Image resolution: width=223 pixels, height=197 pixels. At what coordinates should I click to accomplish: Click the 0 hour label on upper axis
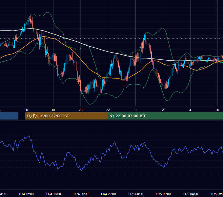(135, 110)
